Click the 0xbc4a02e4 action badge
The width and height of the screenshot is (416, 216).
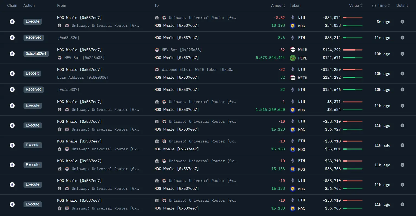tap(36, 54)
